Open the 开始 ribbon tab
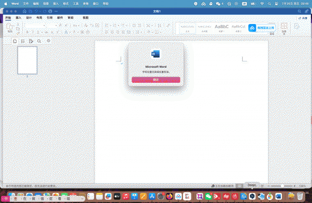 [8, 18]
